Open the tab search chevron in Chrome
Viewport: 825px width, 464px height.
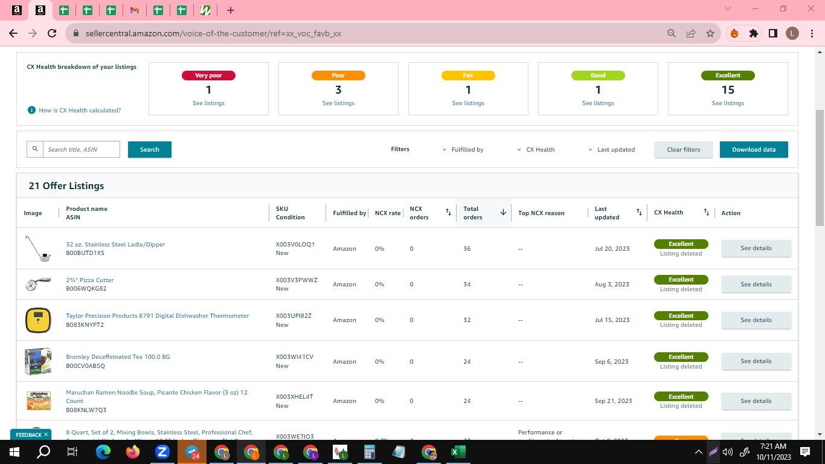pos(727,9)
